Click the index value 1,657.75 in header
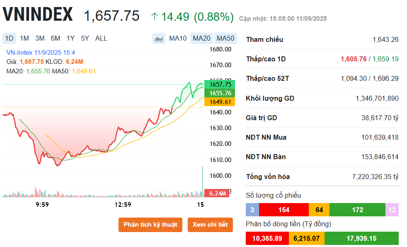 pyautogui.click(x=111, y=16)
